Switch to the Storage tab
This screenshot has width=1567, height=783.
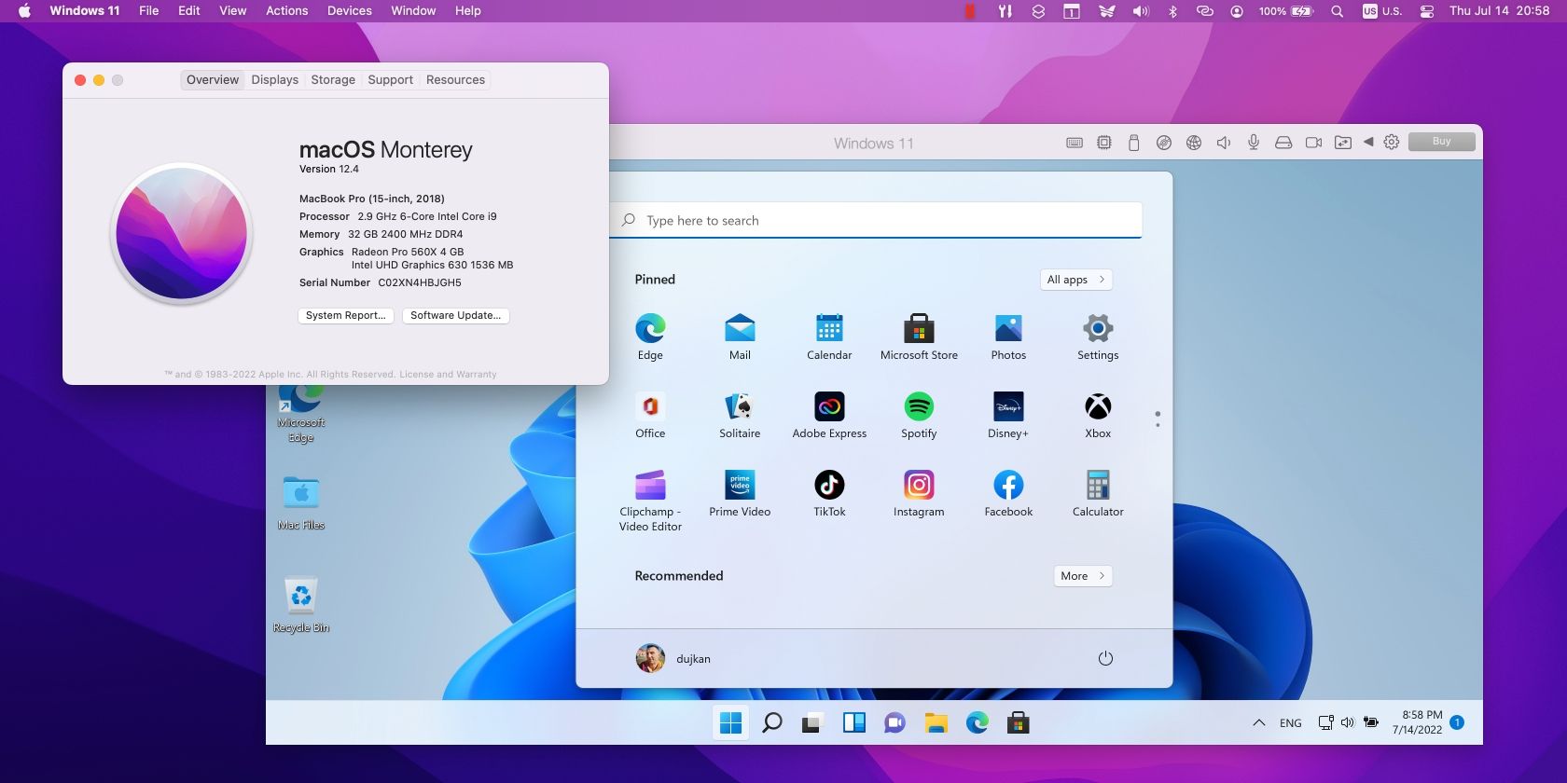pos(333,80)
